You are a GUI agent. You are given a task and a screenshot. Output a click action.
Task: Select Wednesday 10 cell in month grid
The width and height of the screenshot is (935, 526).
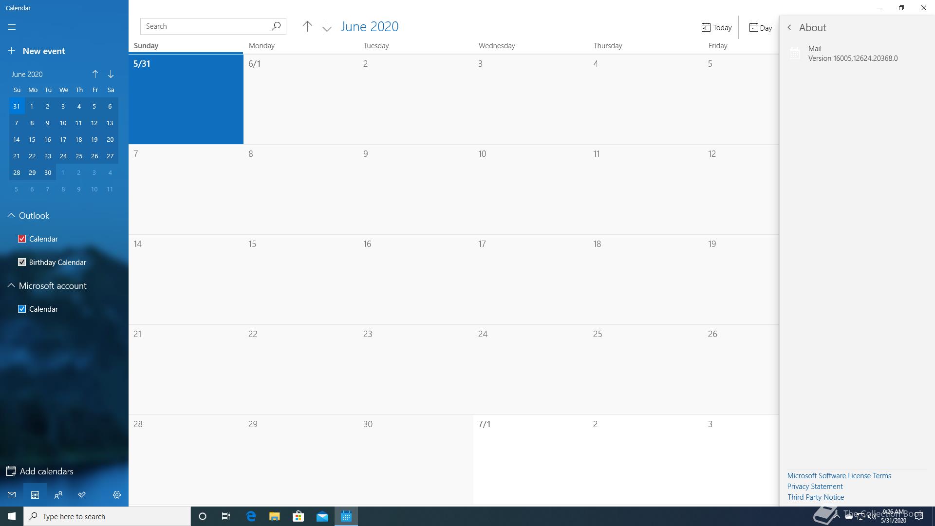tap(531, 189)
